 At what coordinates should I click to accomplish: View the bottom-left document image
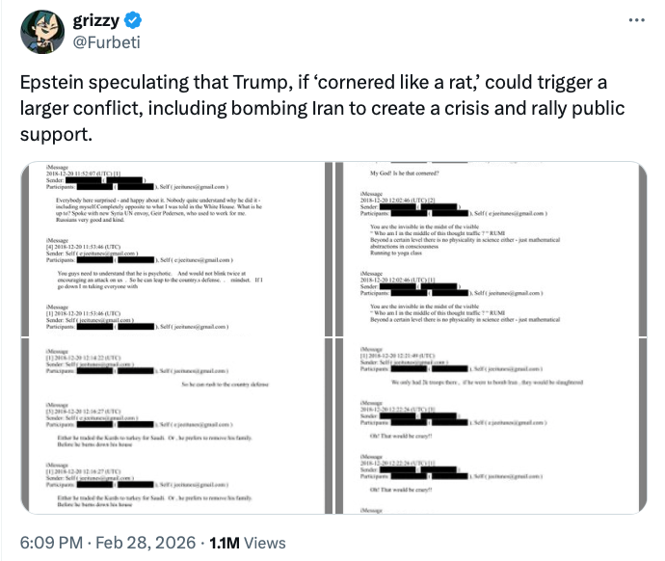(174, 427)
